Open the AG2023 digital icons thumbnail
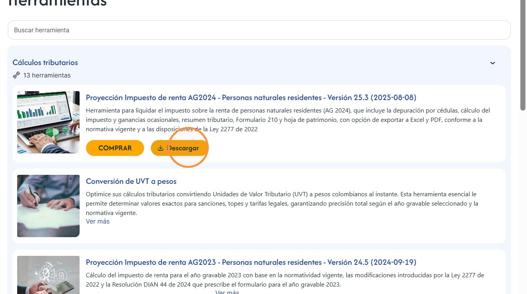This screenshot has height=294, width=527. [48, 275]
